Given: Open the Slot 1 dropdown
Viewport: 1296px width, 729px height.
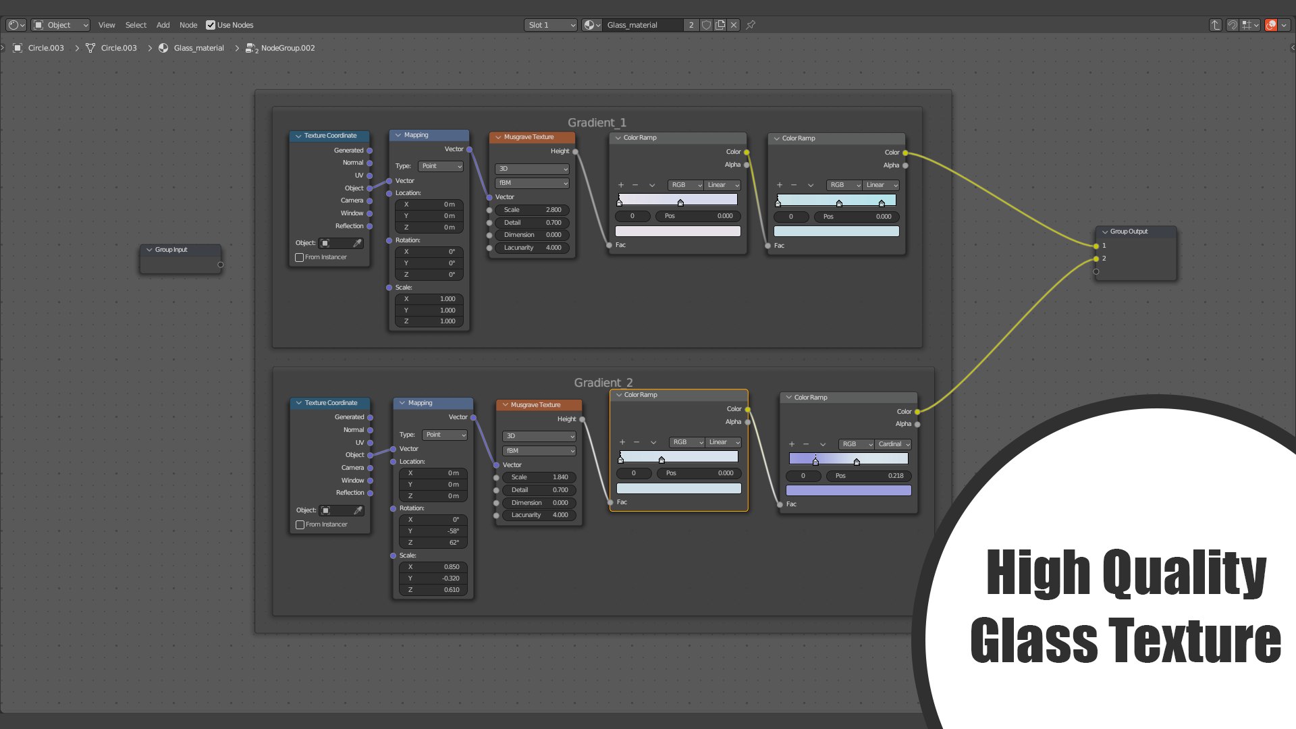Looking at the screenshot, I should click(551, 25).
